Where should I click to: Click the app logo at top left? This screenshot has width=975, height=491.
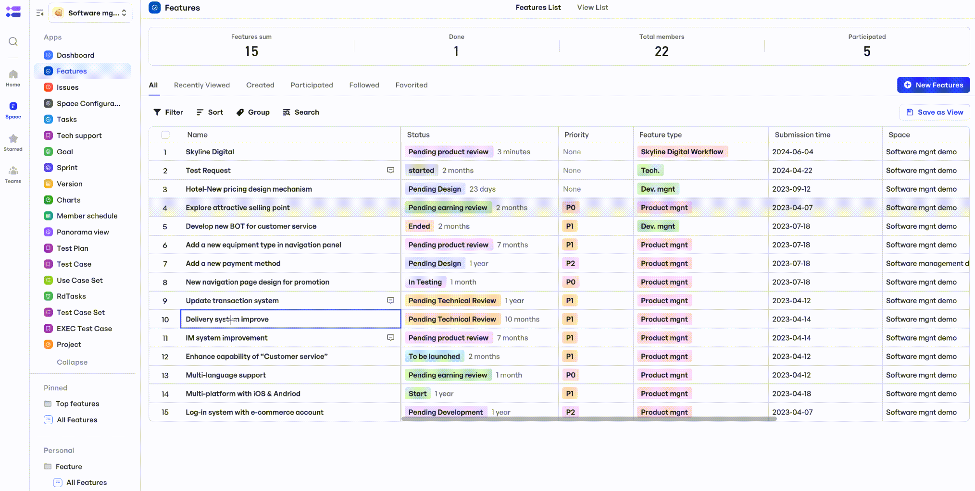13,12
